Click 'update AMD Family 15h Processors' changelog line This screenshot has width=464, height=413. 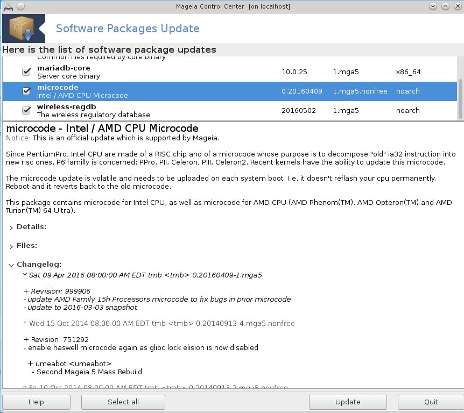tap(157, 299)
